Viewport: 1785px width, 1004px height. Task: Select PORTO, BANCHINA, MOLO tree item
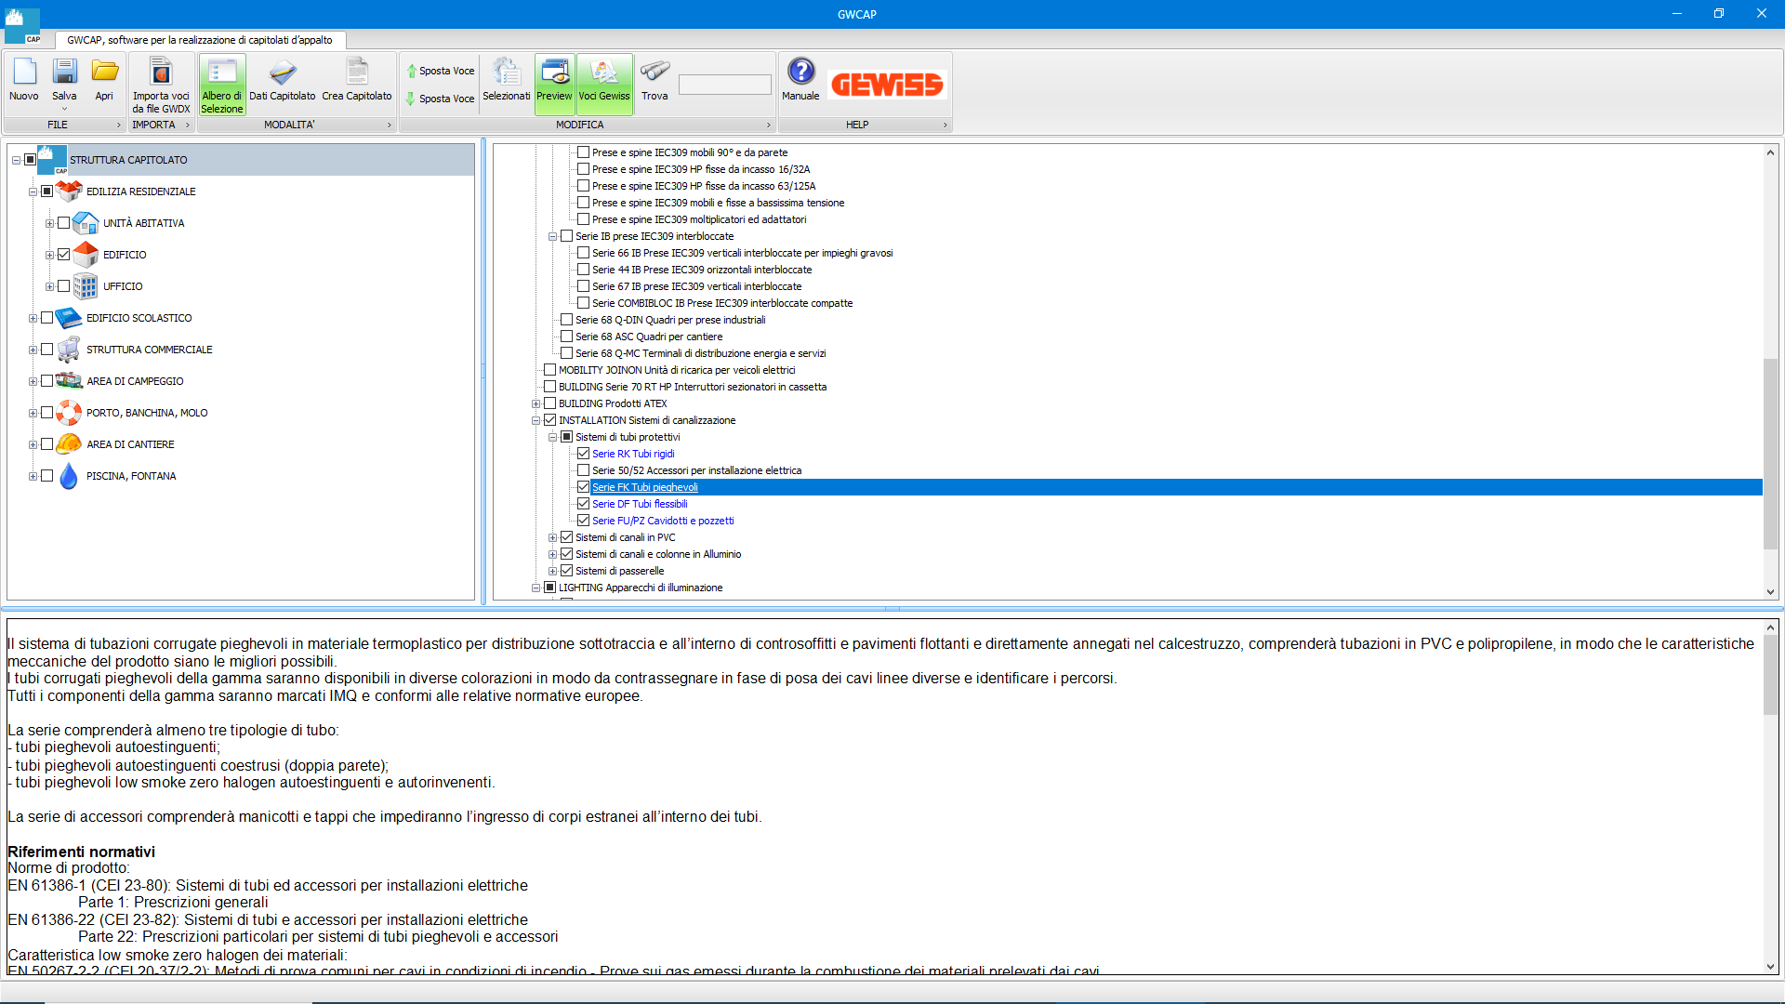pos(147,413)
